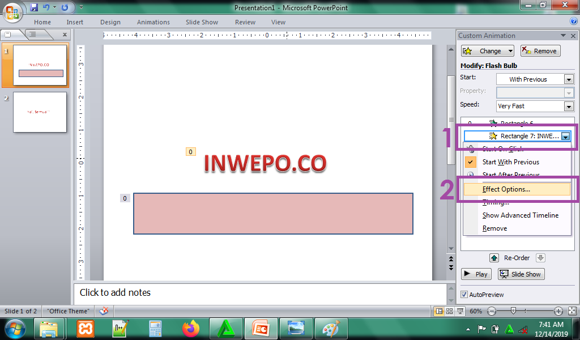Show hidden system tray icons
The width and height of the screenshot is (580, 340).
(x=468, y=329)
